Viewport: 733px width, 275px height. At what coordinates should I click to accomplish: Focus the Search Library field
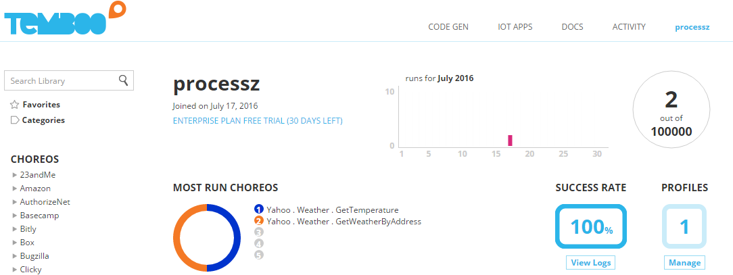click(61, 80)
